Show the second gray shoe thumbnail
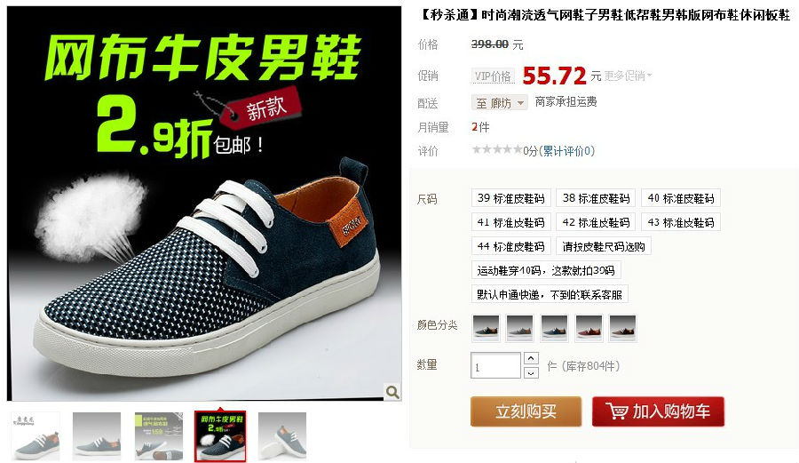Viewport: 799px width, 463px height. click(x=97, y=436)
